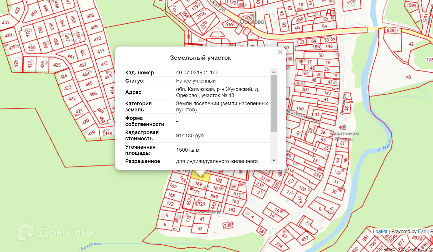Select parcel 150 on the map
Image resolution: width=433 pixels, height=252 pixels.
pos(300,108)
